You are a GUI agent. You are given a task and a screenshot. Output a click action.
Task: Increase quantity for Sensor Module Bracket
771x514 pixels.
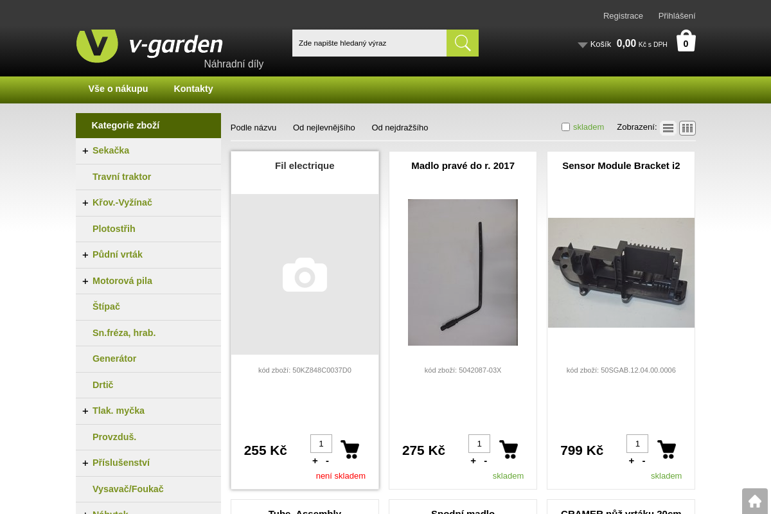[x=631, y=461]
